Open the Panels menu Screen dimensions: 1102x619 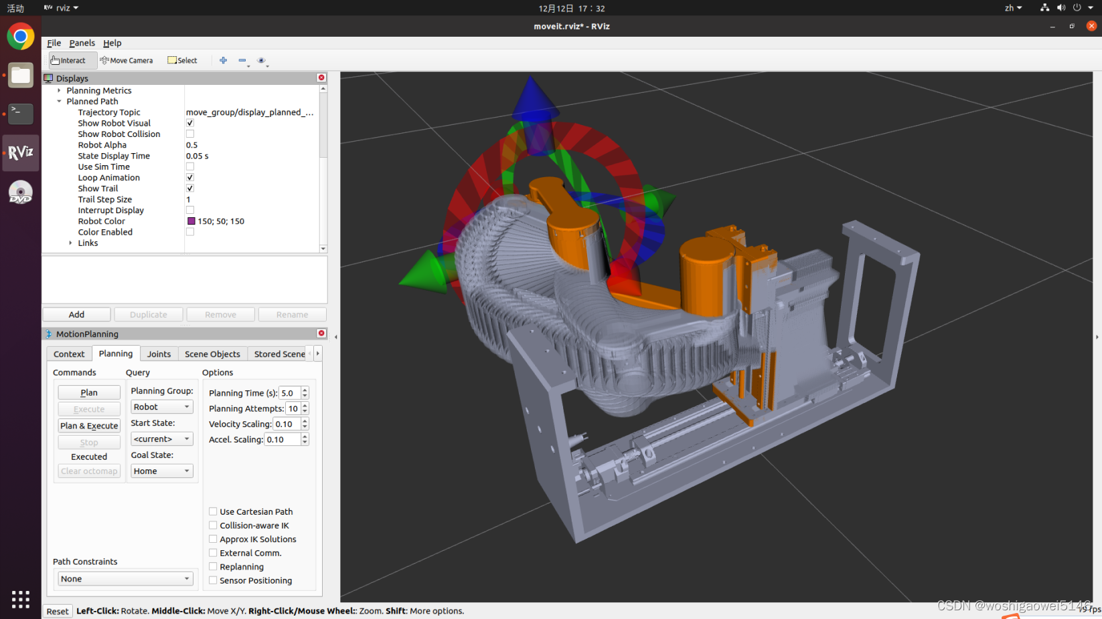click(x=82, y=43)
